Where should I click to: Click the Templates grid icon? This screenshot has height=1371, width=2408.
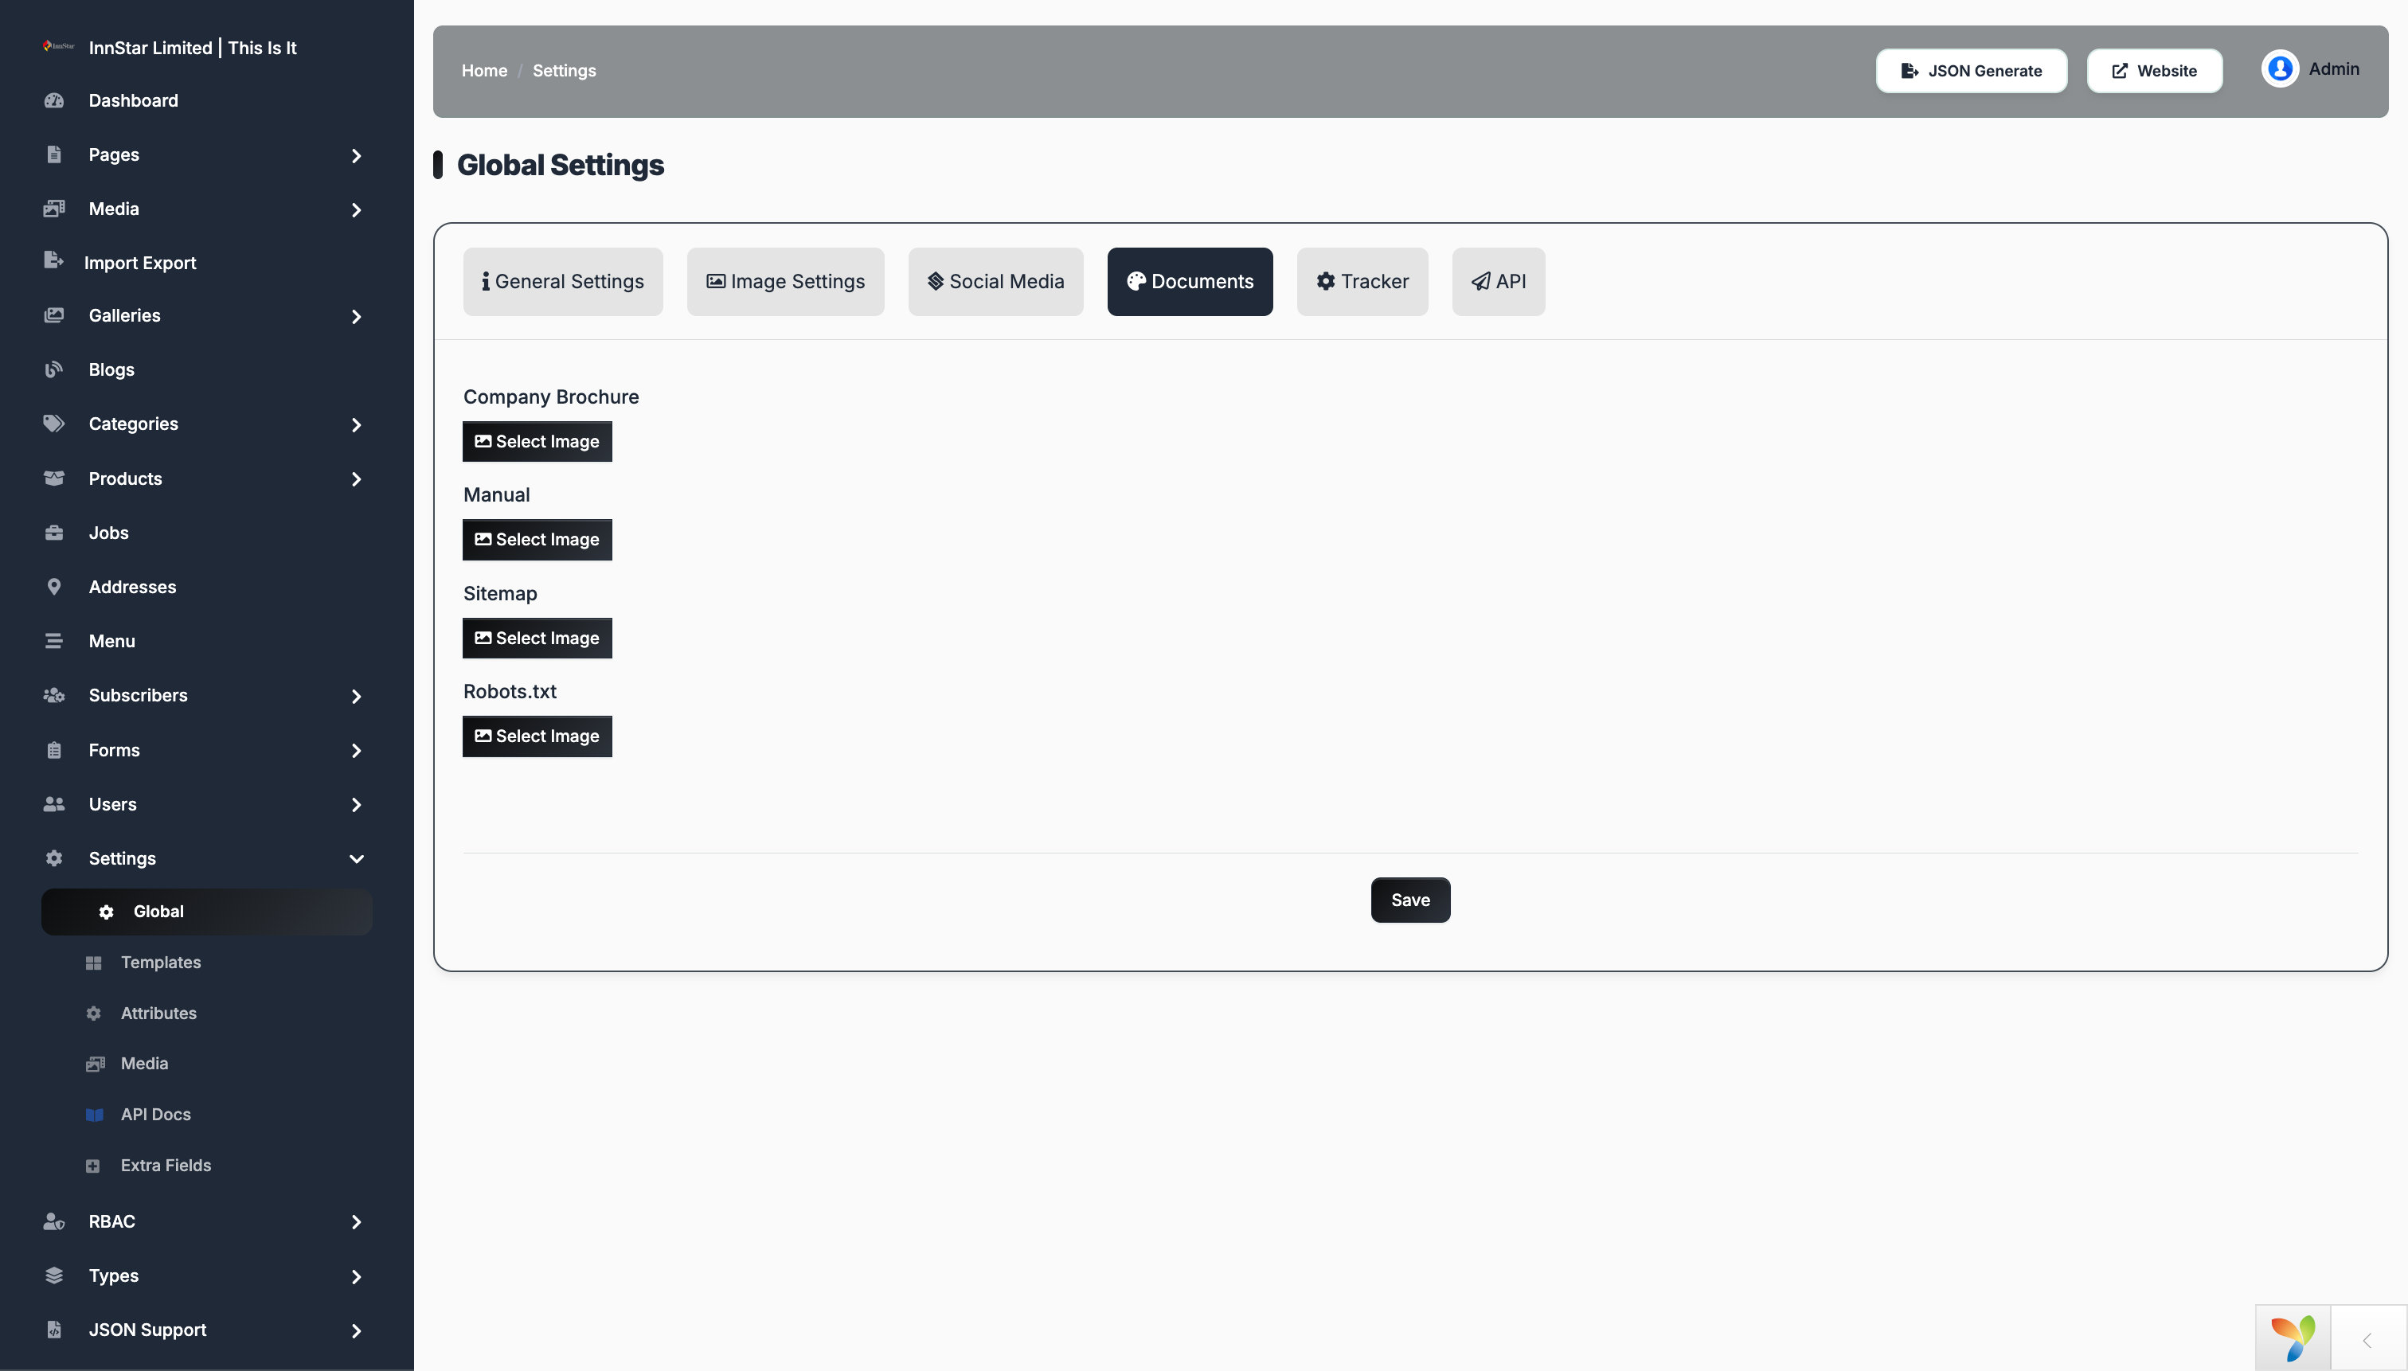coord(93,963)
